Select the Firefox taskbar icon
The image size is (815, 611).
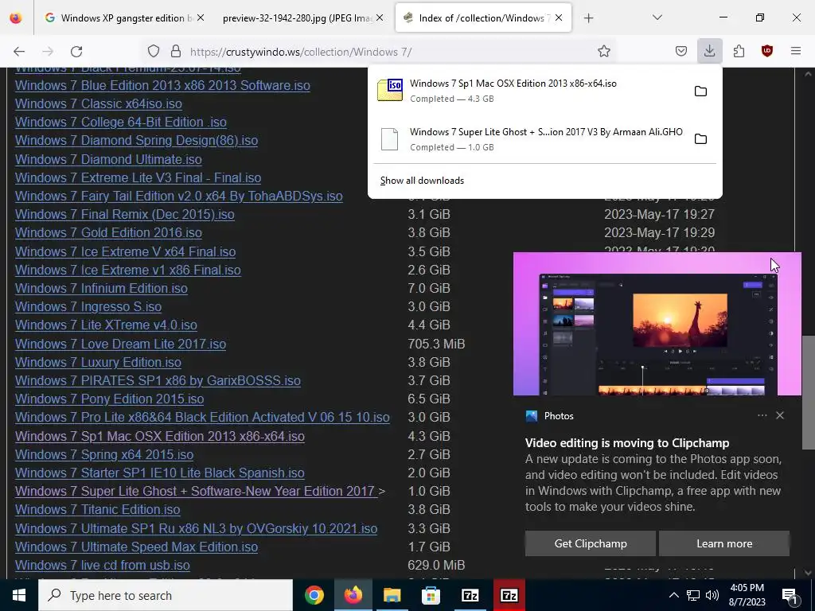click(x=353, y=595)
